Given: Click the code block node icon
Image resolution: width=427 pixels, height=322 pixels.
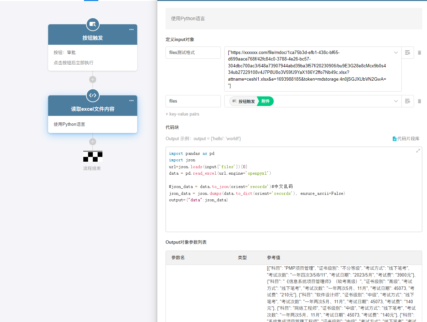Looking at the screenshot, I should pos(92,95).
